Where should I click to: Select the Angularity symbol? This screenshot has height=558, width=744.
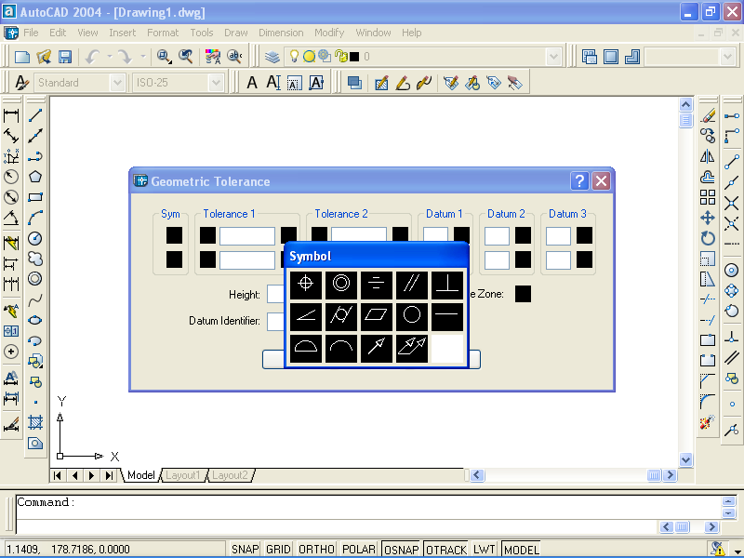306,316
